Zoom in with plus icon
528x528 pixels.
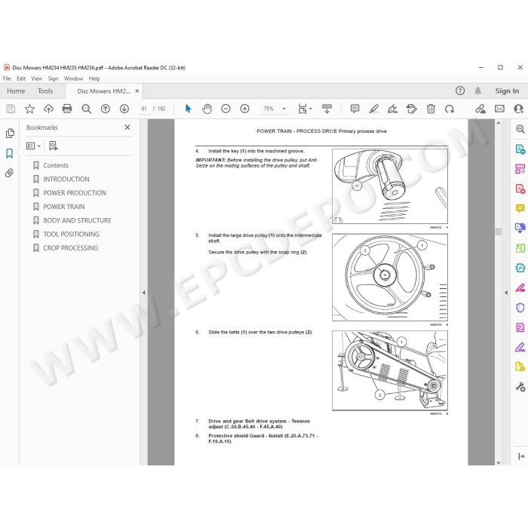pyautogui.click(x=244, y=109)
